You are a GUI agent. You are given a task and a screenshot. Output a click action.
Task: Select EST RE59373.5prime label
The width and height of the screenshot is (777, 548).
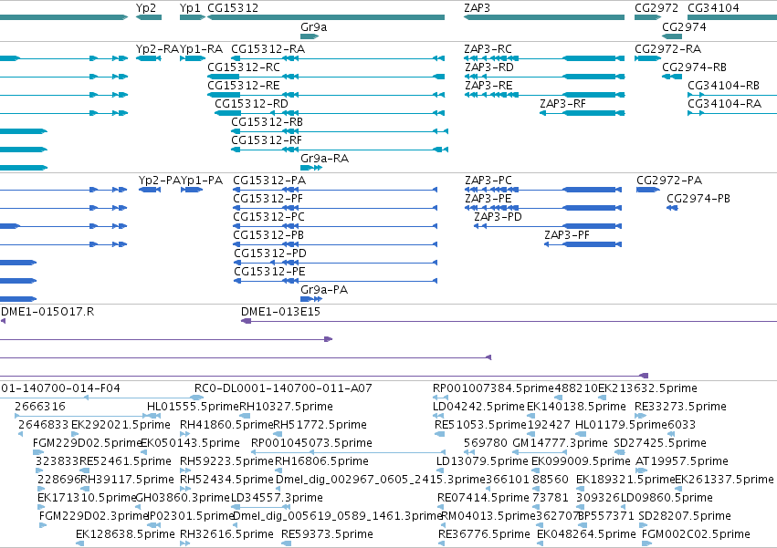click(x=327, y=534)
